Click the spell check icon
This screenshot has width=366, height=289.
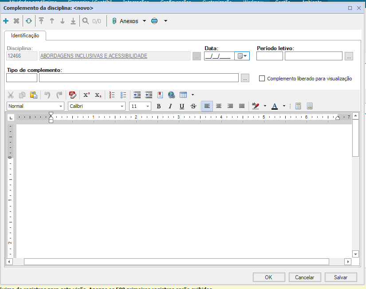point(73,95)
